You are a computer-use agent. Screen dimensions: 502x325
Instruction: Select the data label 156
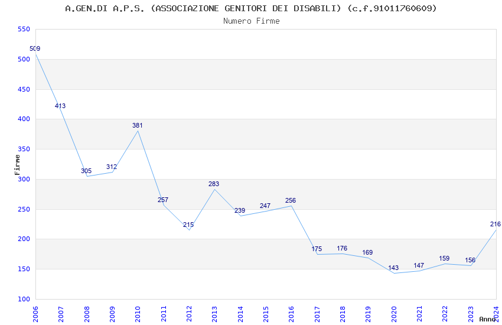[470, 261]
